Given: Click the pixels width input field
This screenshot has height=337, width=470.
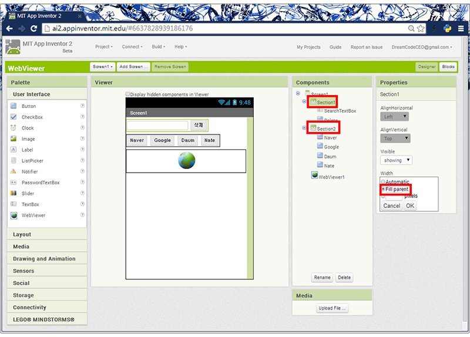Looking at the screenshot, I should point(394,197).
